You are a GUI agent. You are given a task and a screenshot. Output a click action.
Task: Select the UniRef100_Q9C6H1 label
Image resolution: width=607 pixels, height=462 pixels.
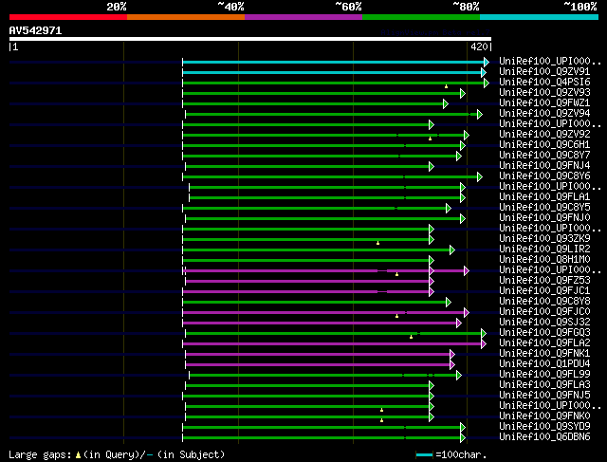coord(544,144)
